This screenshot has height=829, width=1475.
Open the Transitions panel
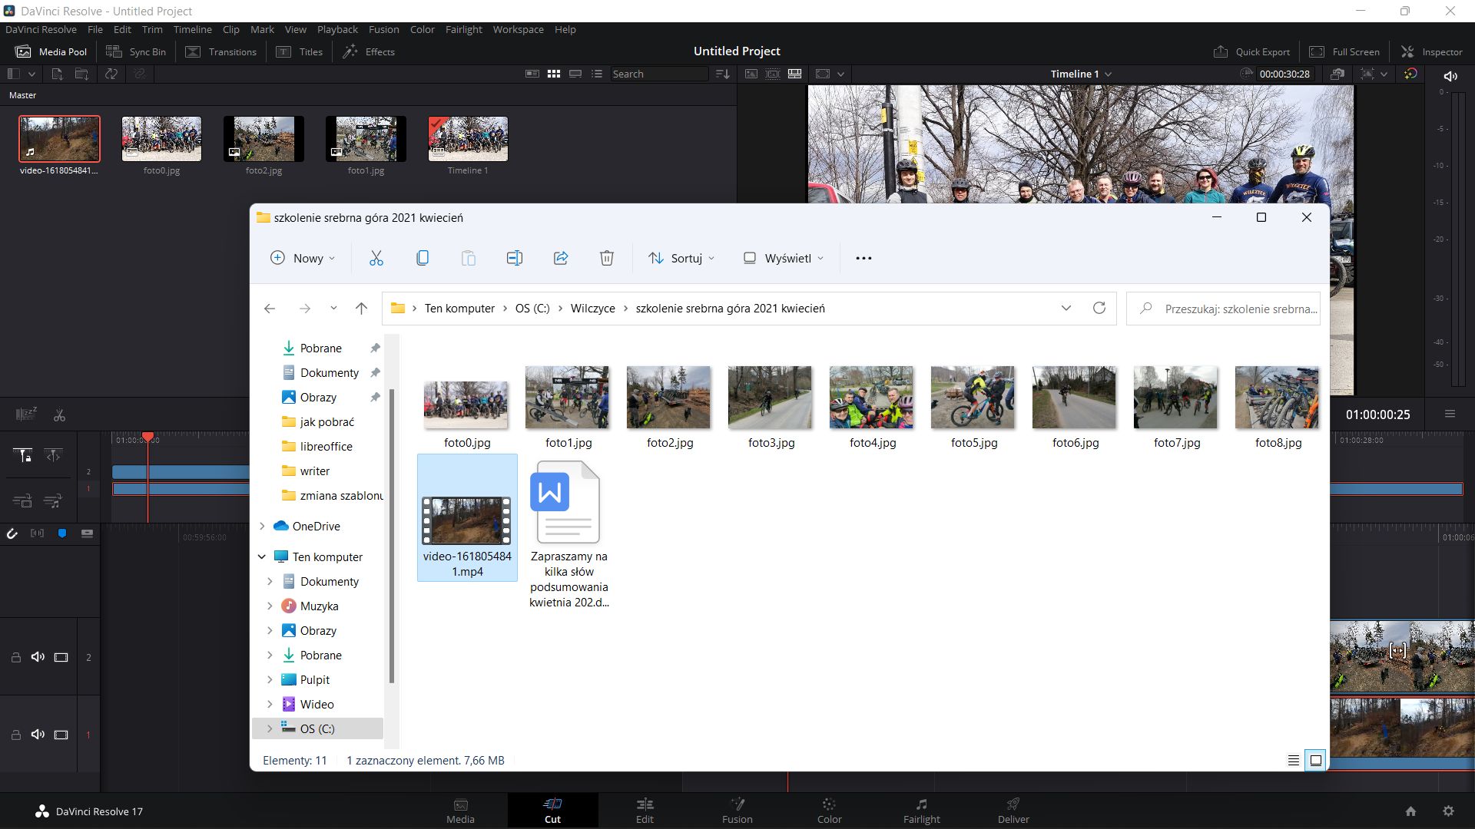221,51
